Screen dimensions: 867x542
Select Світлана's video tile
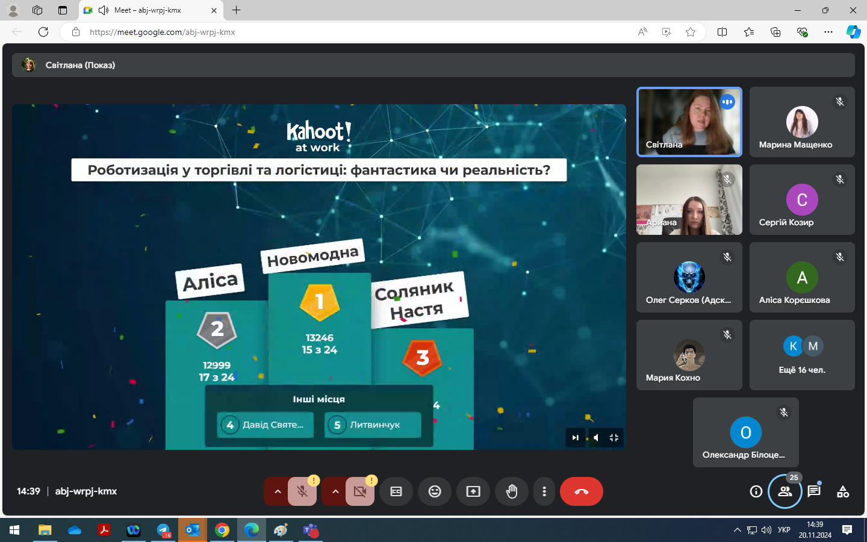[x=689, y=122]
